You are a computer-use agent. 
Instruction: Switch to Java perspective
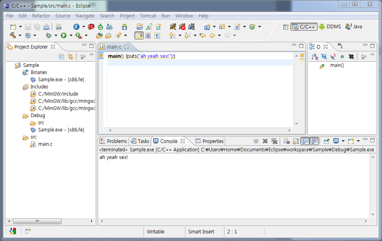pyautogui.click(x=354, y=27)
